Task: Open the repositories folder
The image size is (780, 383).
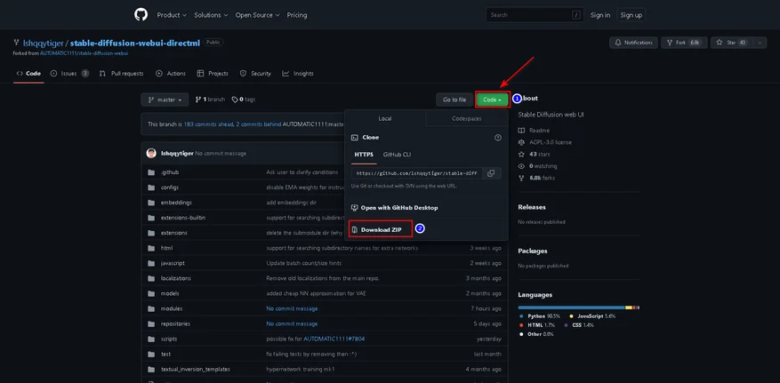Action: (175, 323)
